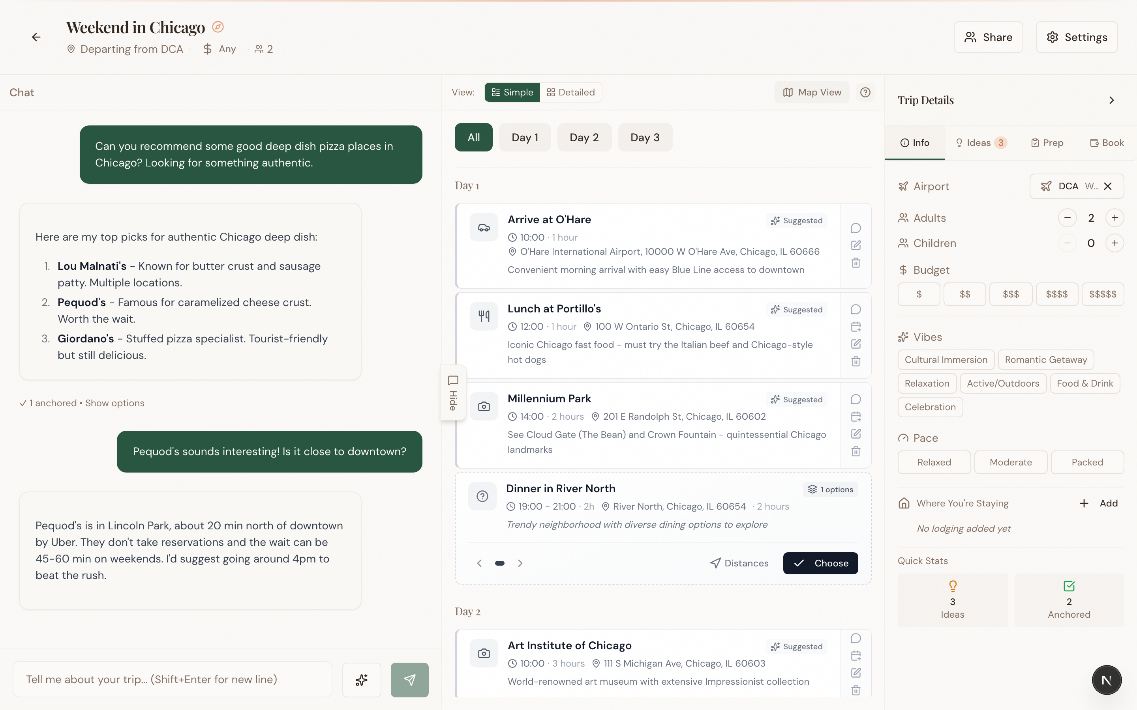Image resolution: width=1137 pixels, height=710 pixels.
Task: Switch view to Detailed
Action: pyautogui.click(x=570, y=92)
